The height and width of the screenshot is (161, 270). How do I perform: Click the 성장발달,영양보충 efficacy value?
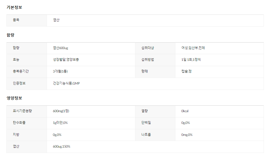click(66, 60)
